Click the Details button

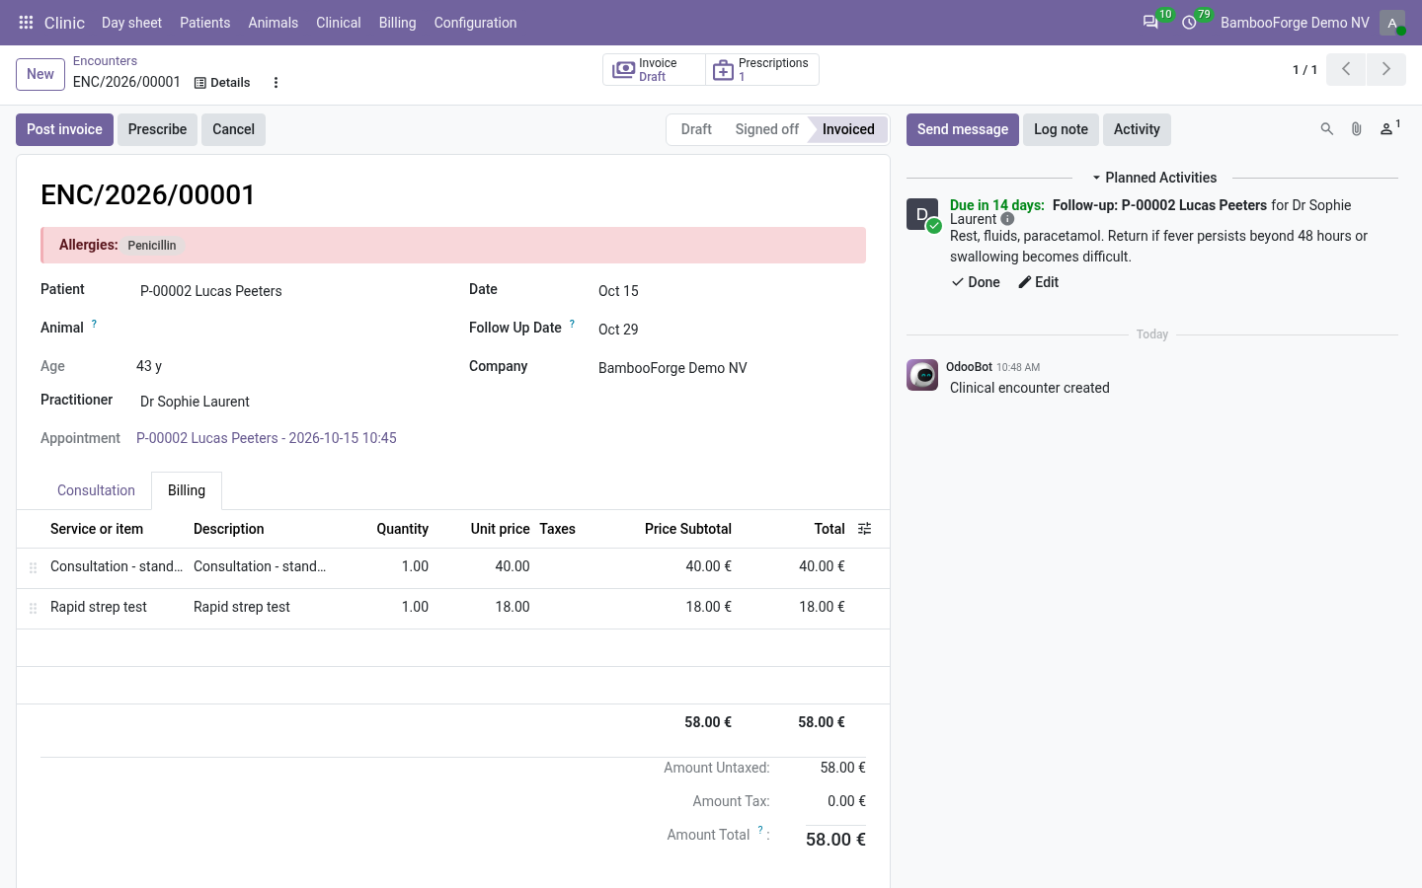[x=222, y=83]
